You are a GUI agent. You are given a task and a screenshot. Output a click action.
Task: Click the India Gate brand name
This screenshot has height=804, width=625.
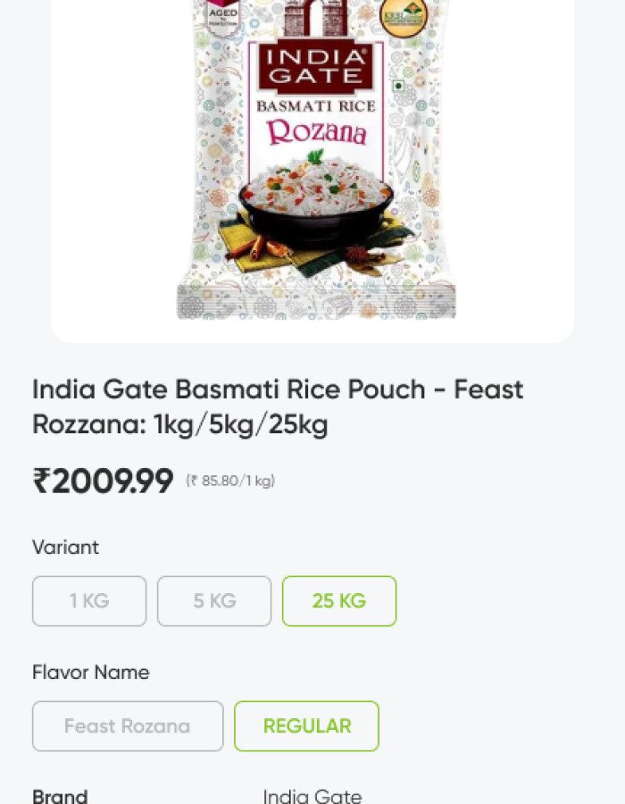click(312, 795)
